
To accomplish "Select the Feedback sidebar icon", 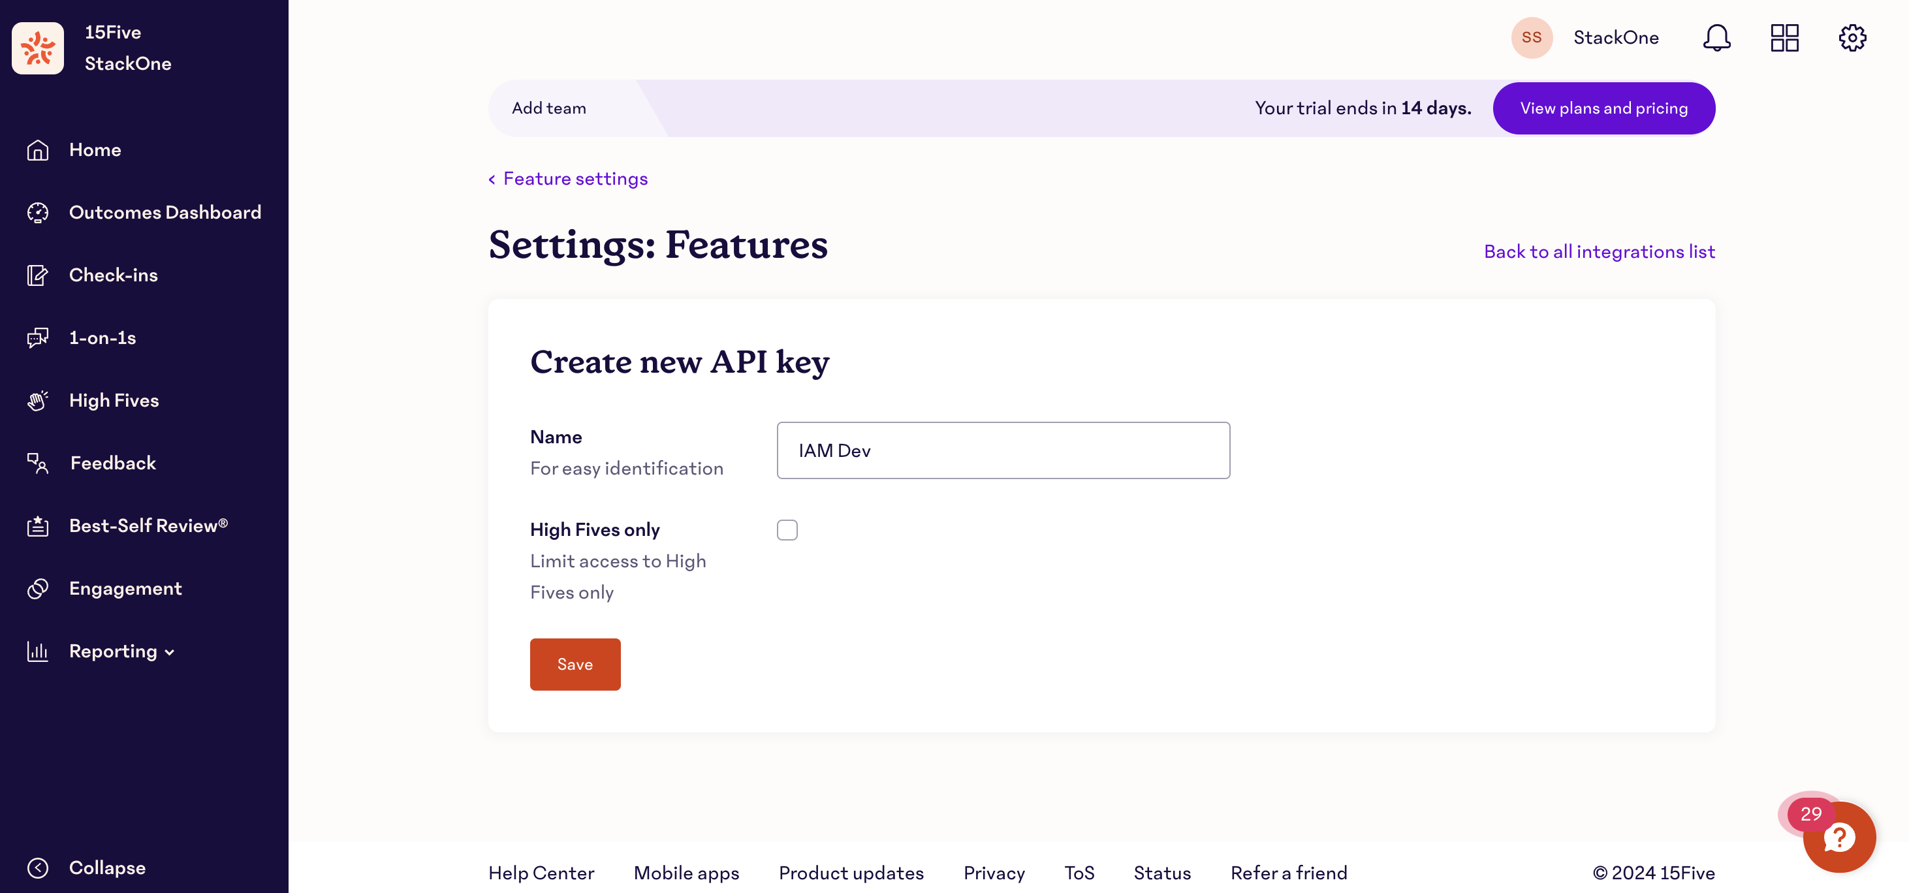I will pos(39,463).
